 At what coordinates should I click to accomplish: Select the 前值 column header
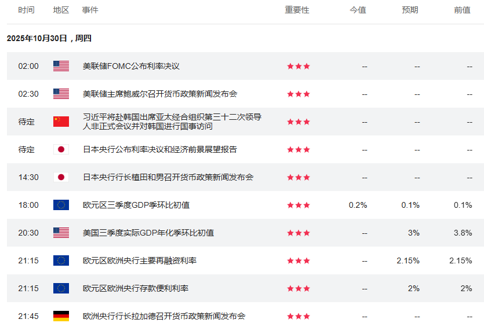point(462,10)
